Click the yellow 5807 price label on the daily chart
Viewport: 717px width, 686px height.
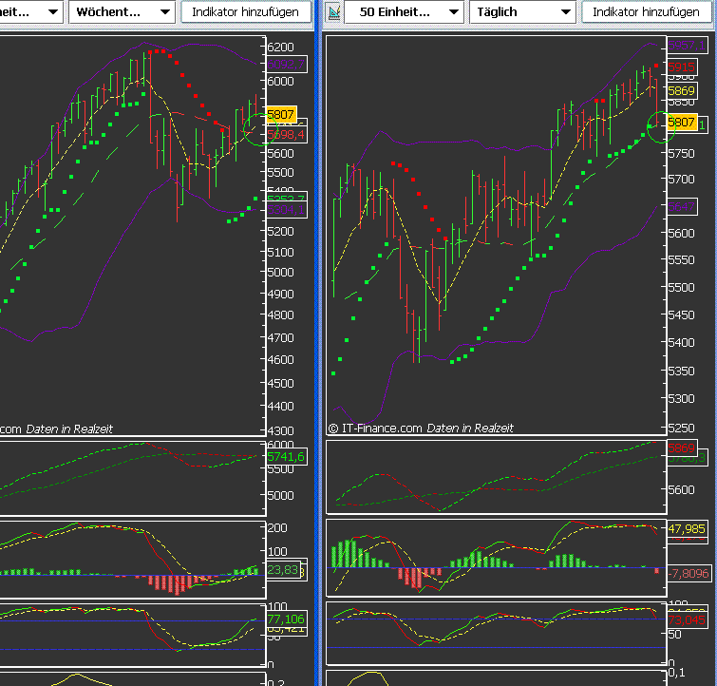click(x=682, y=123)
